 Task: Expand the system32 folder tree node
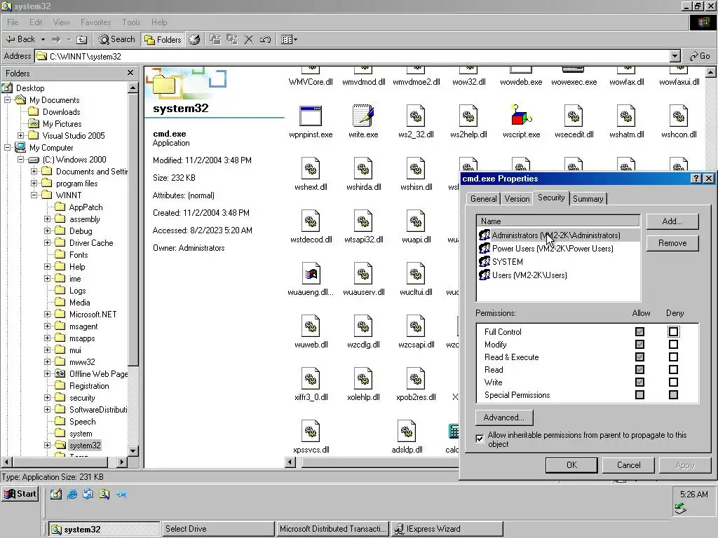[x=47, y=445]
